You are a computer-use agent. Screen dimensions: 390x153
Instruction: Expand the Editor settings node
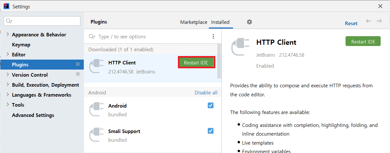point(8,54)
